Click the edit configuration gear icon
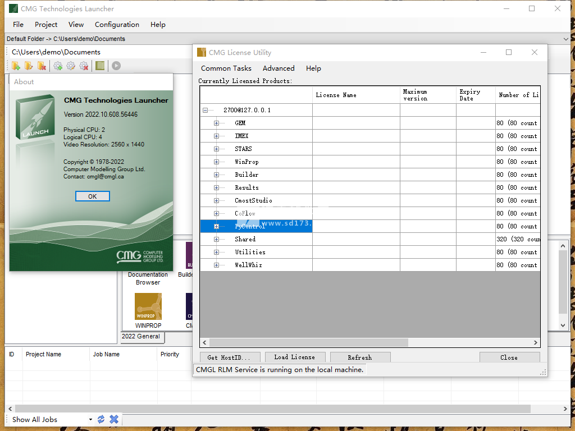Image resolution: width=575 pixels, height=431 pixels. pyautogui.click(x=71, y=66)
